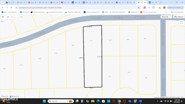Switch to the 784 tab
The image size is (185, 104).
point(109,2)
